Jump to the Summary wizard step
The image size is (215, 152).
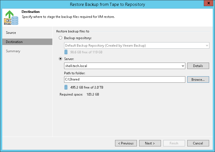point(13,51)
